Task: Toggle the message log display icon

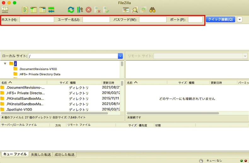Action: click(x=25, y=10)
